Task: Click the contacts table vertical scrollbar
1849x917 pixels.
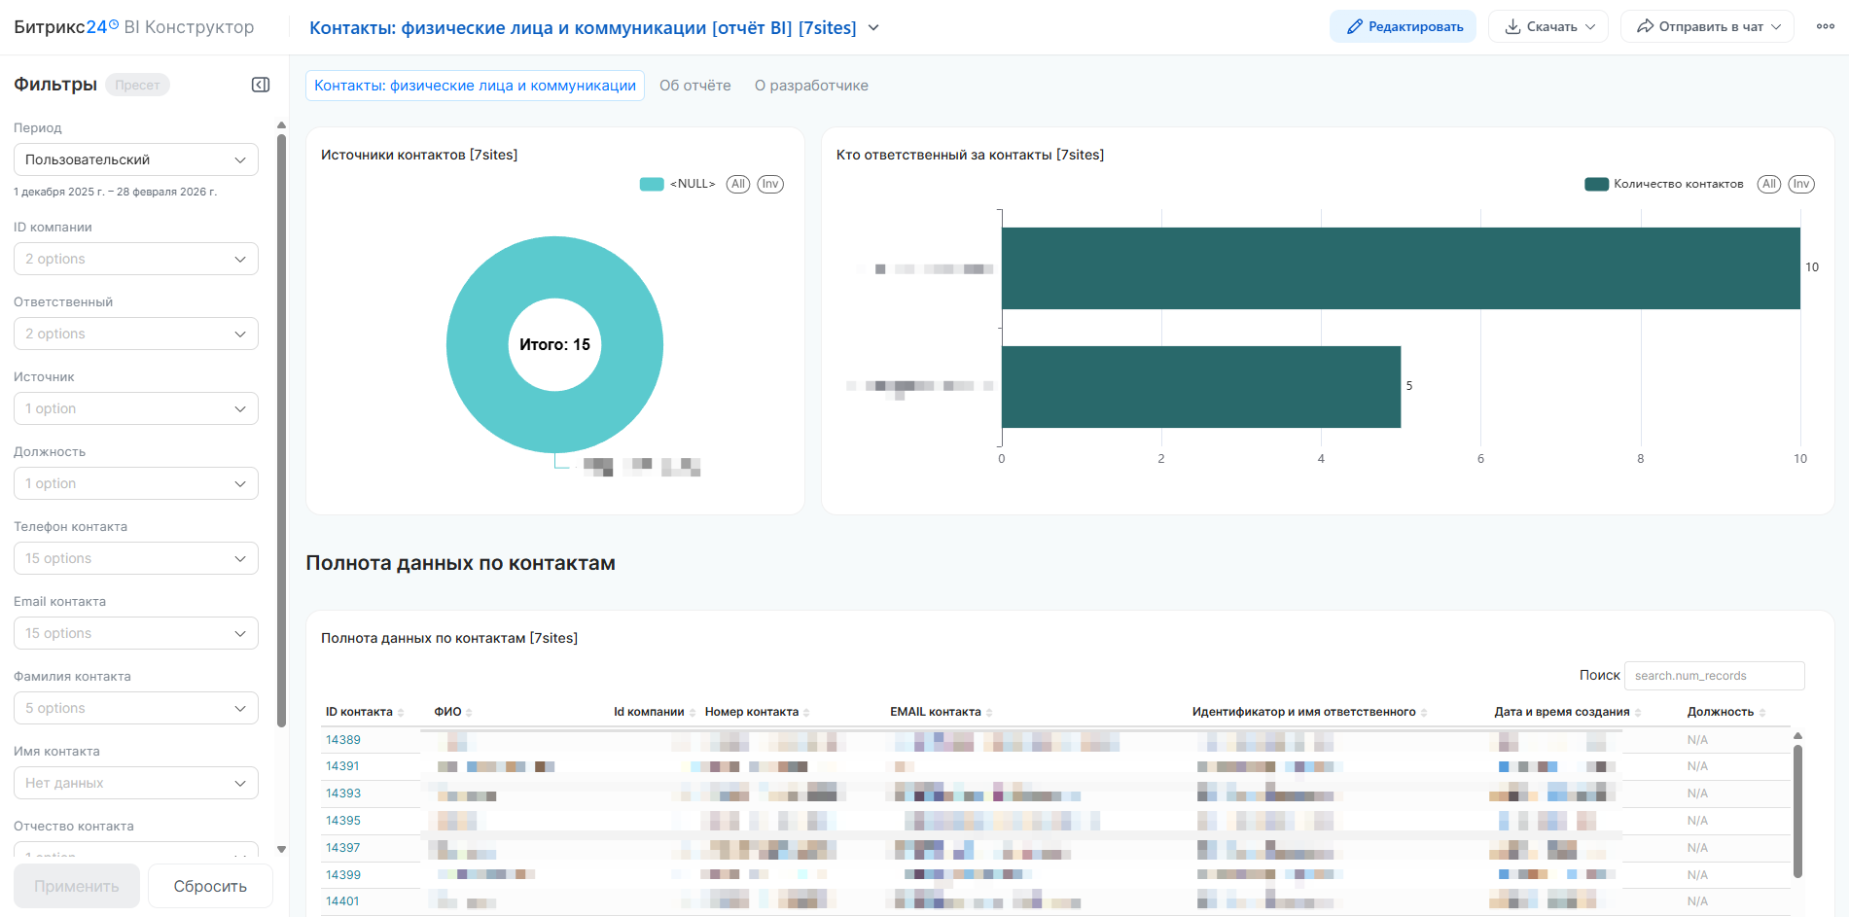Action: (1797, 811)
